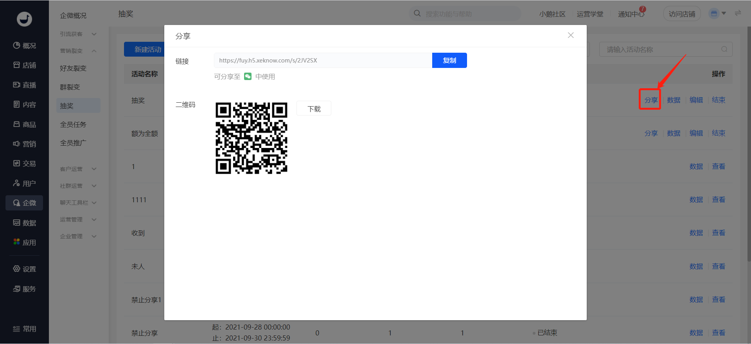Click 查看 for the row named 1
751x344 pixels.
point(719,166)
